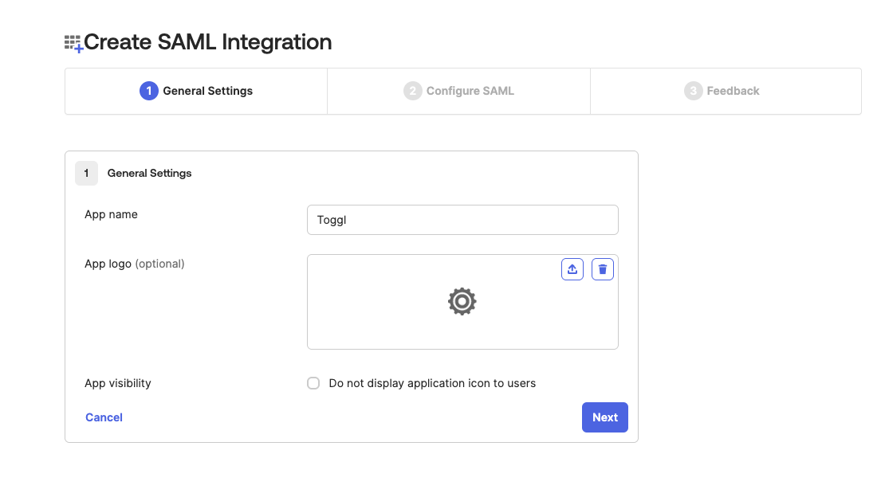Image resolution: width=881 pixels, height=501 pixels.
Task: Click the blue step 1 circle
Action: pos(148,91)
